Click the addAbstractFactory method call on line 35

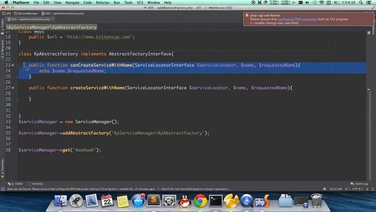point(86,133)
